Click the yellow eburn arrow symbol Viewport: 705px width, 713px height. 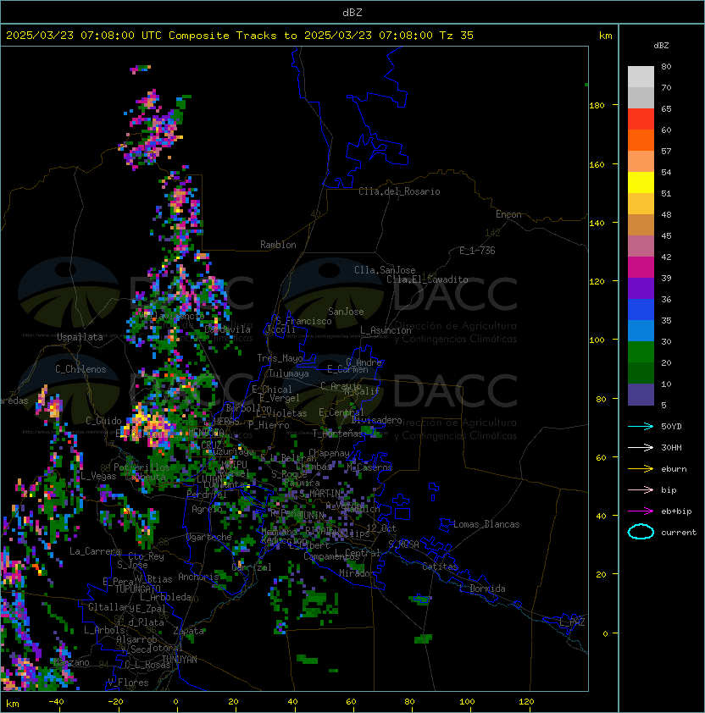point(641,469)
